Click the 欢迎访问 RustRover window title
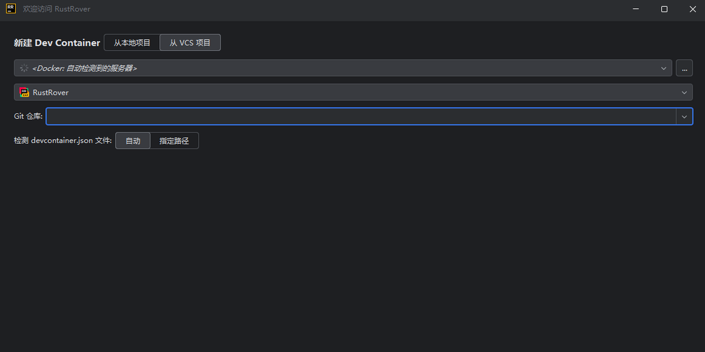The image size is (705, 352). (56, 9)
